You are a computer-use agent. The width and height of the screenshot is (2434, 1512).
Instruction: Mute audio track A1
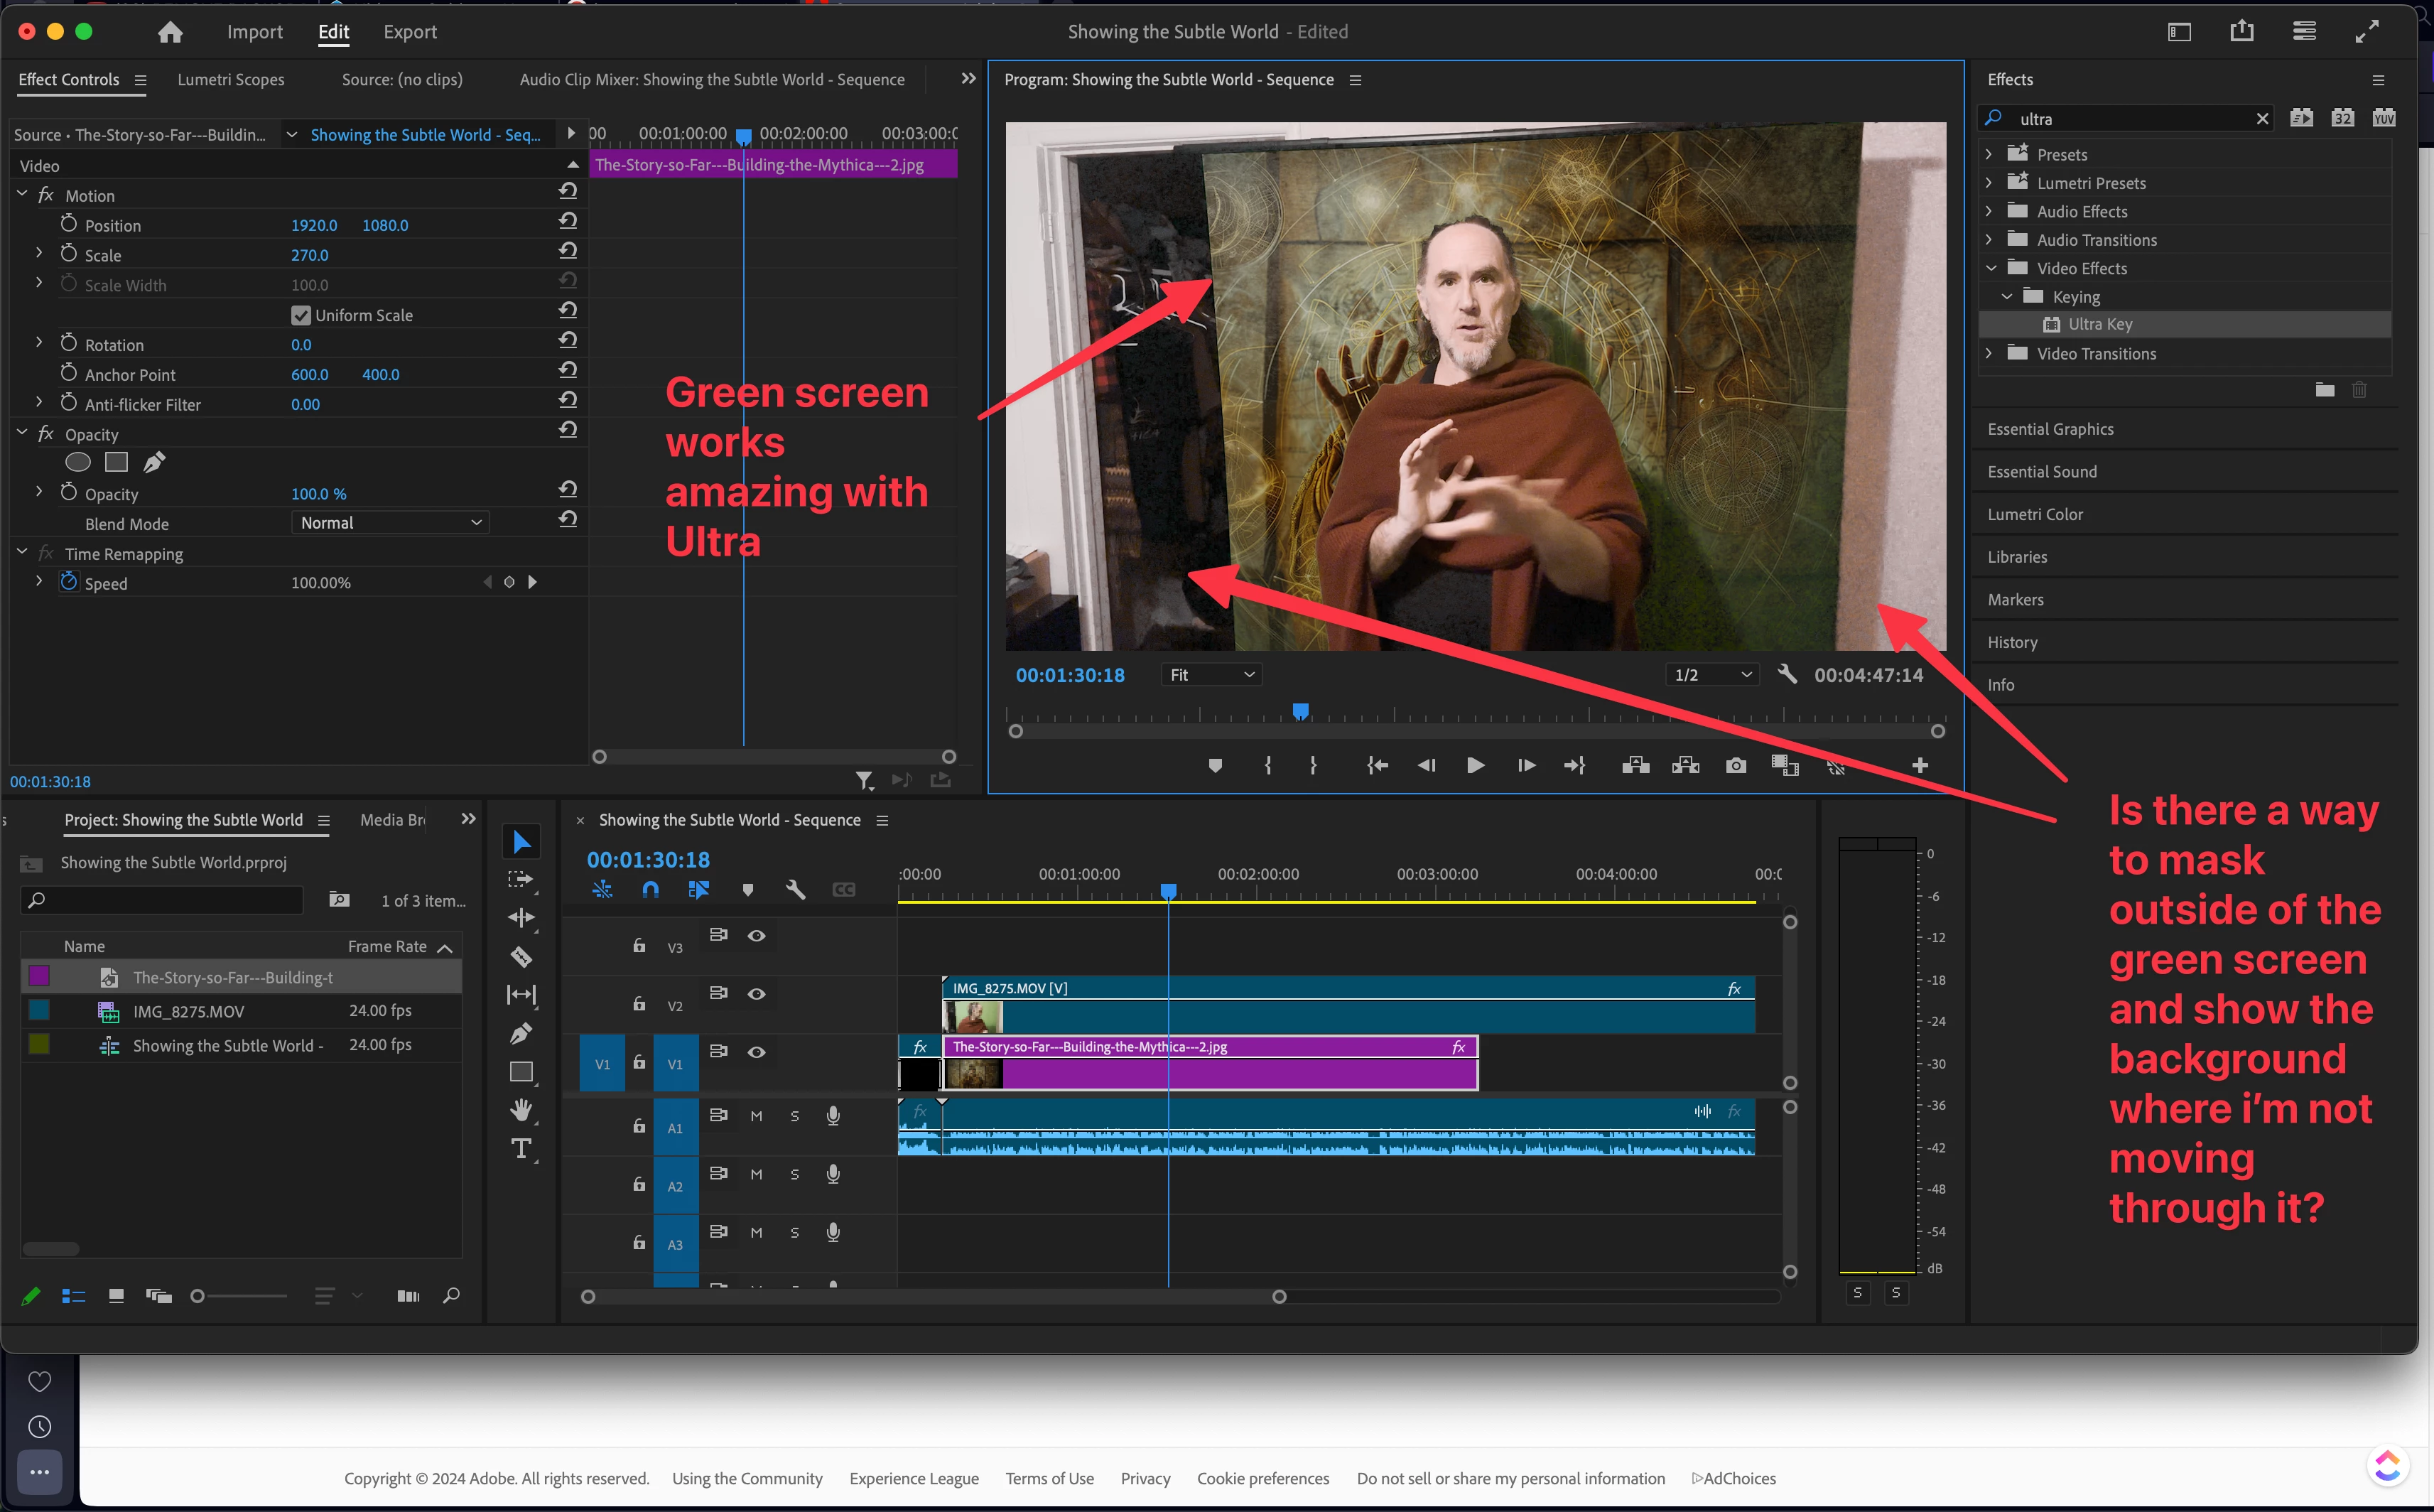[x=756, y=1116]
